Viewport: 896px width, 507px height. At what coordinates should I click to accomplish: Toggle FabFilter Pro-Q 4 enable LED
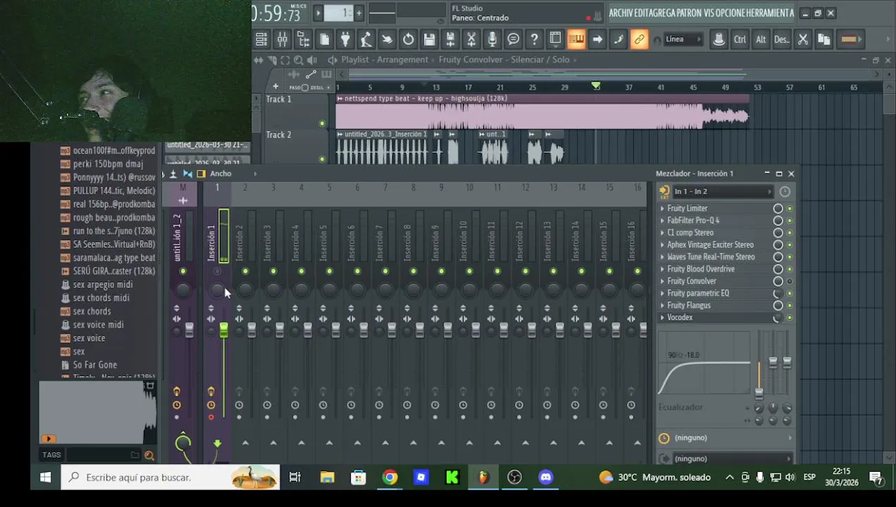[x=790, y=220]
